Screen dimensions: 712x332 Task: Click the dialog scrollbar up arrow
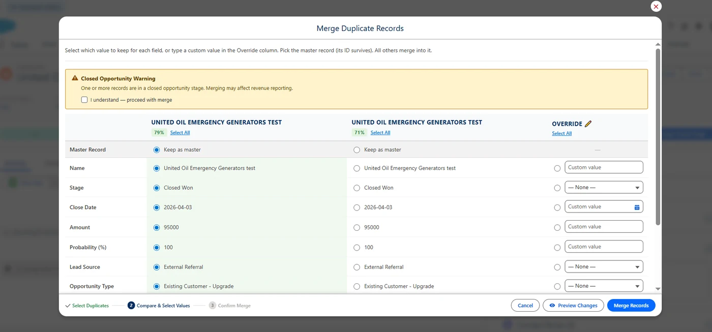(x=658, y=45)
